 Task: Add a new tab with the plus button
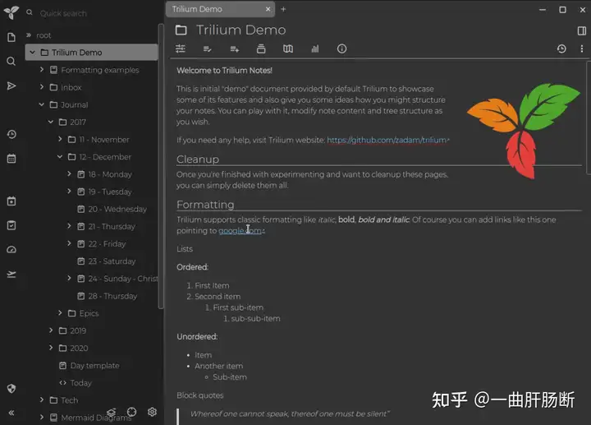(x=283, y=9)
